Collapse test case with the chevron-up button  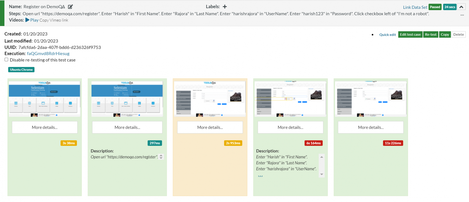pyautogui.click(x=461, y=7)
